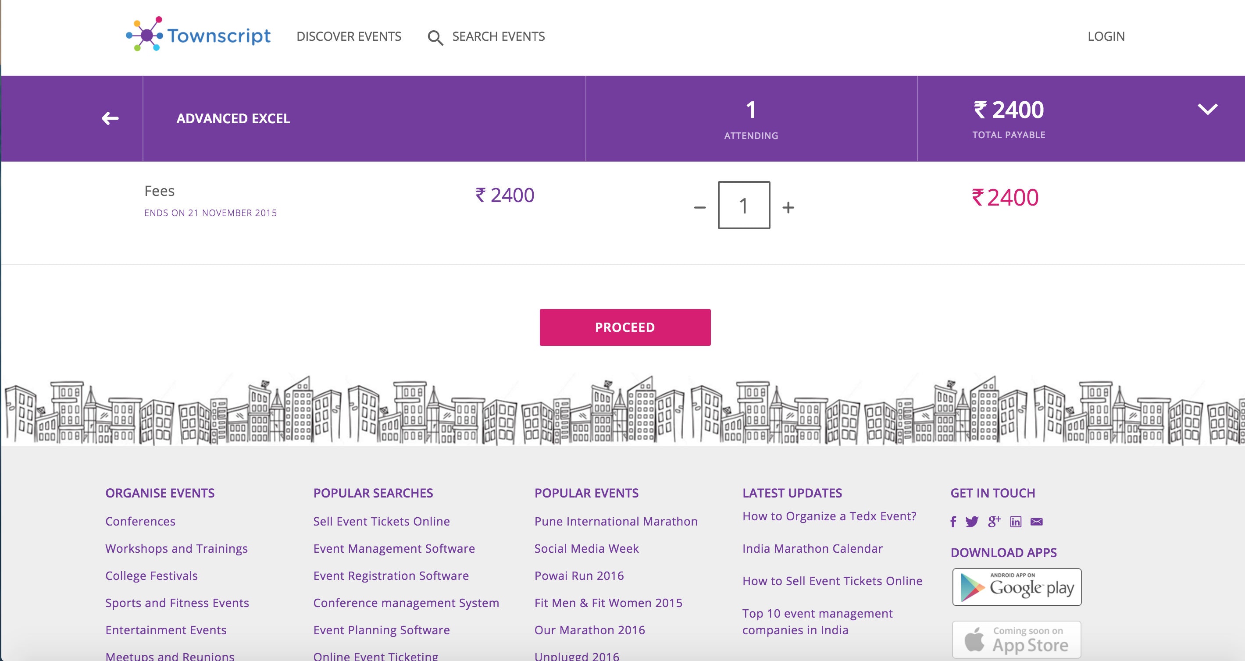Expand the total payable chevron
Screen dimensions: 1245x661
click(x=1207, y=110)
